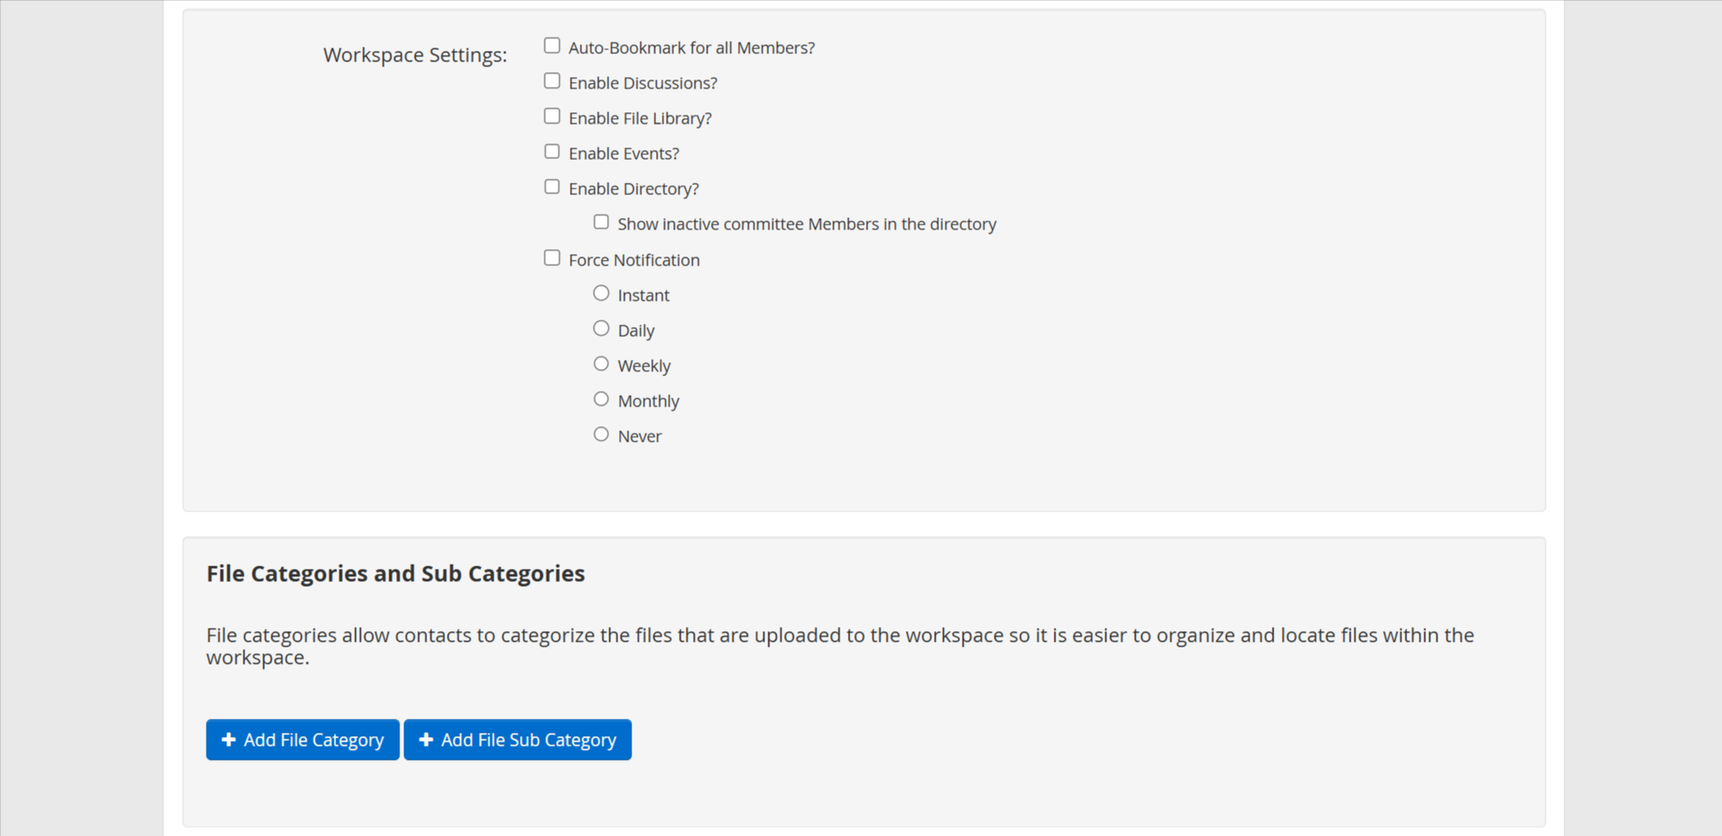Select the Weekly radio option
The width and height of the screenshot is (1722, 836).
tap(601, 364)
